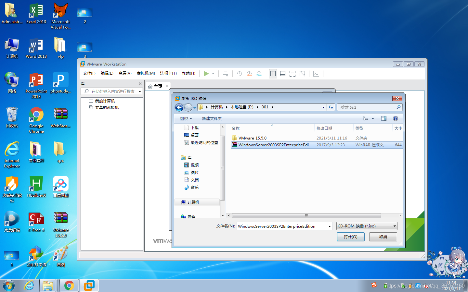The image size is (468, 292).
Task: Close the 库 library panel
Action: [140, 84]
